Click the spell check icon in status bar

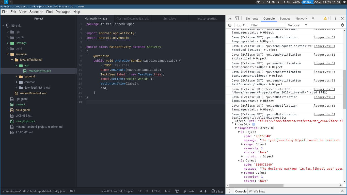tap(177, 191)
